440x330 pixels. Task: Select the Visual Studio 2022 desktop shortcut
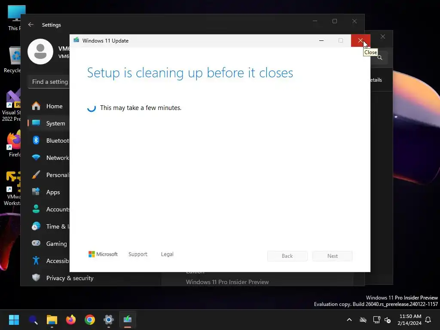click(x=11, y=105)
